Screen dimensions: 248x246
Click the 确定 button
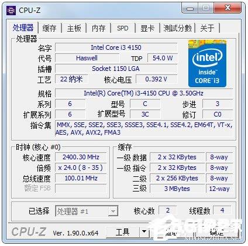click(218, 232)
